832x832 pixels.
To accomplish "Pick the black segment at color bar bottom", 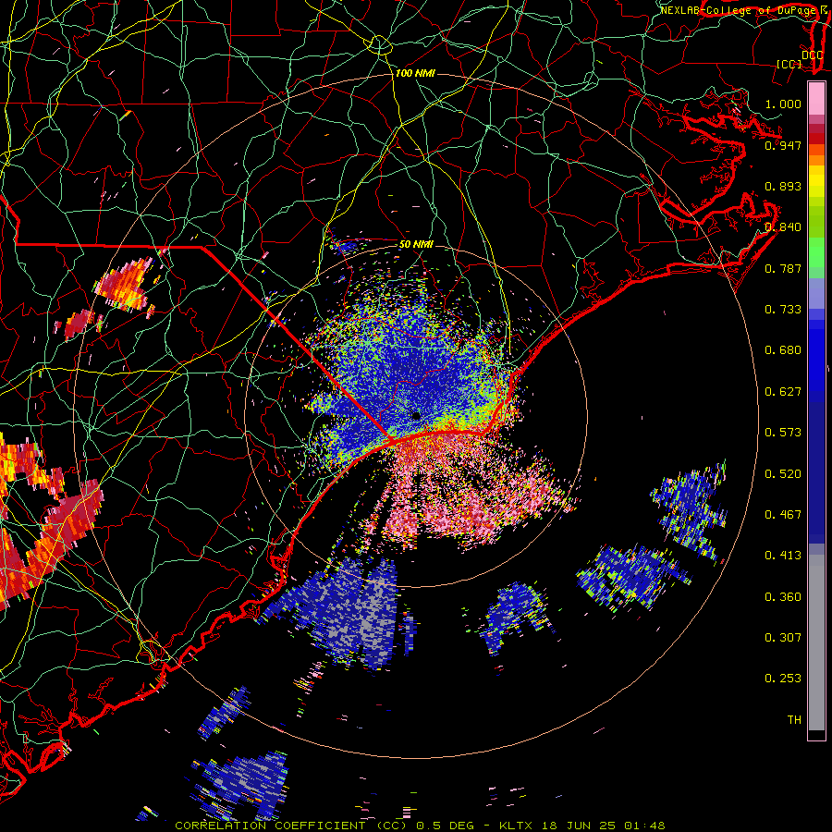I will point(816,734).
